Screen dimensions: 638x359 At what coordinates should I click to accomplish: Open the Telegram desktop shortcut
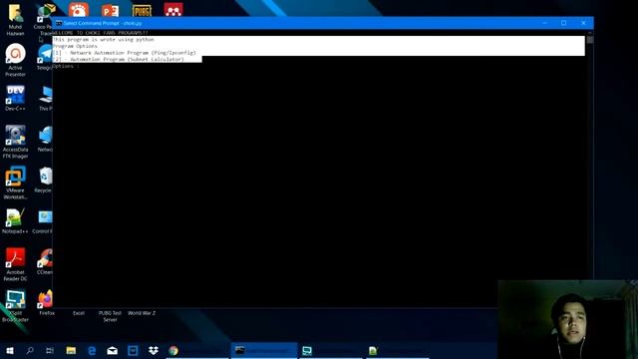[x=44, y=58]
